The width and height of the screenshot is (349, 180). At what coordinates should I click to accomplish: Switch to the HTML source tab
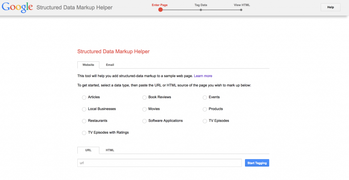110,150
